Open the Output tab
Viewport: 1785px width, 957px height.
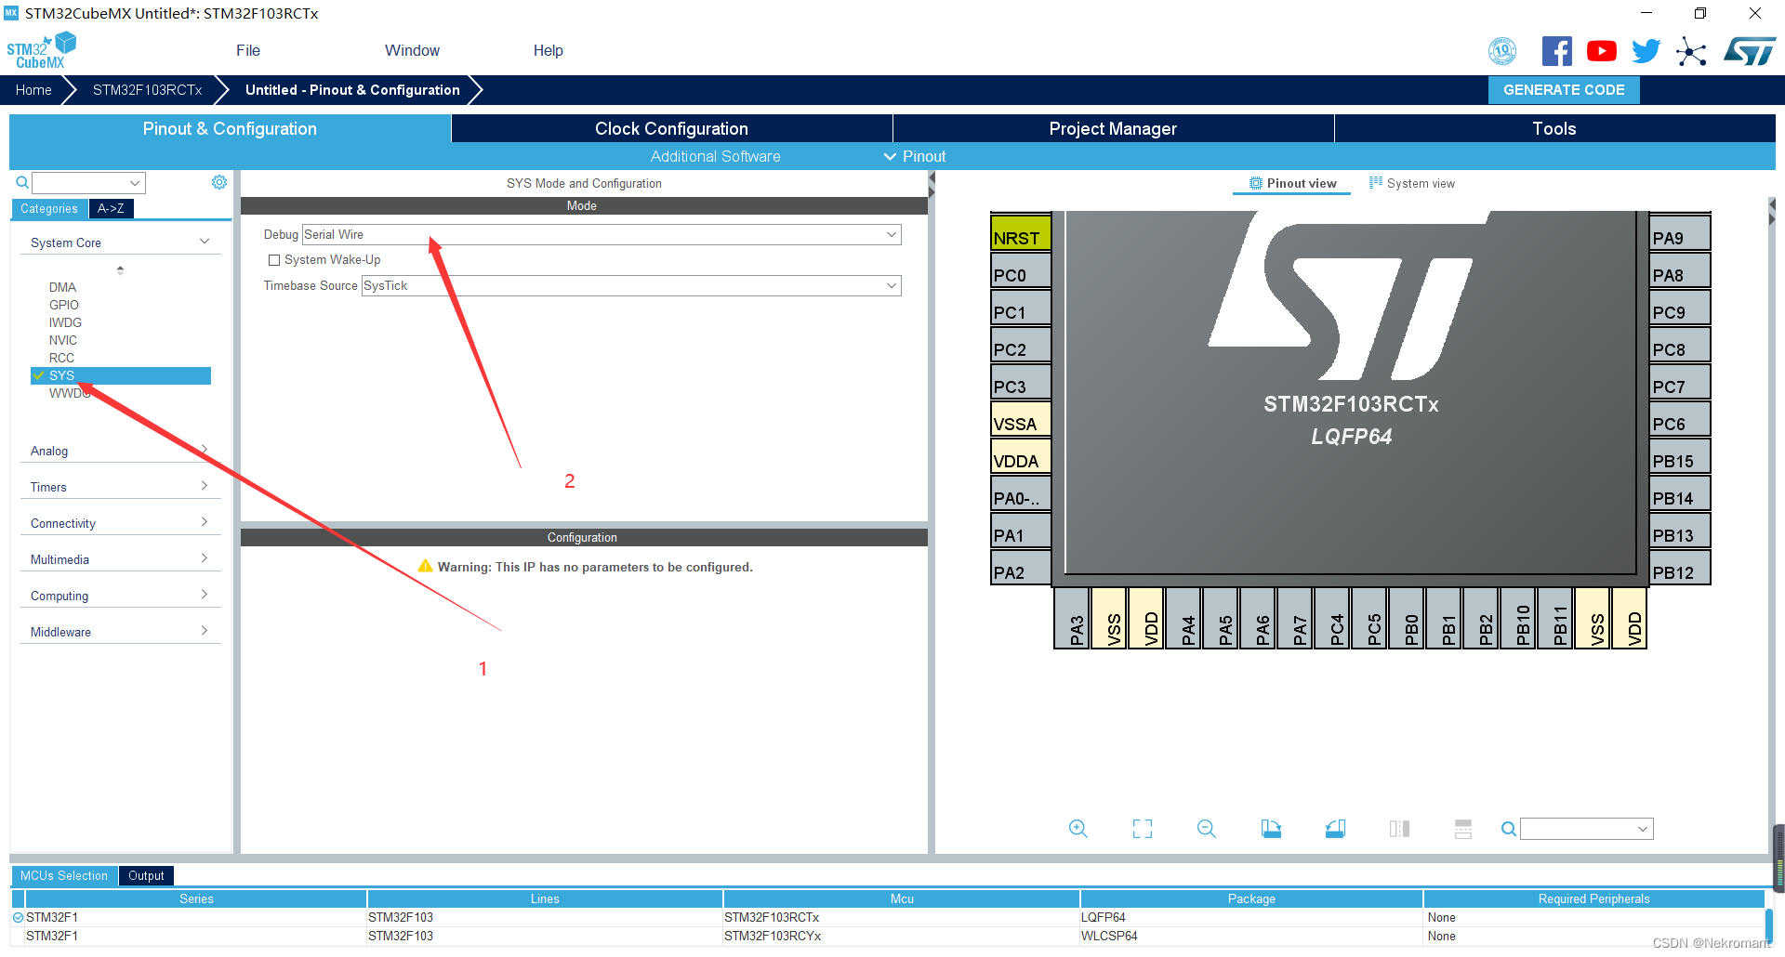point(146,875)
